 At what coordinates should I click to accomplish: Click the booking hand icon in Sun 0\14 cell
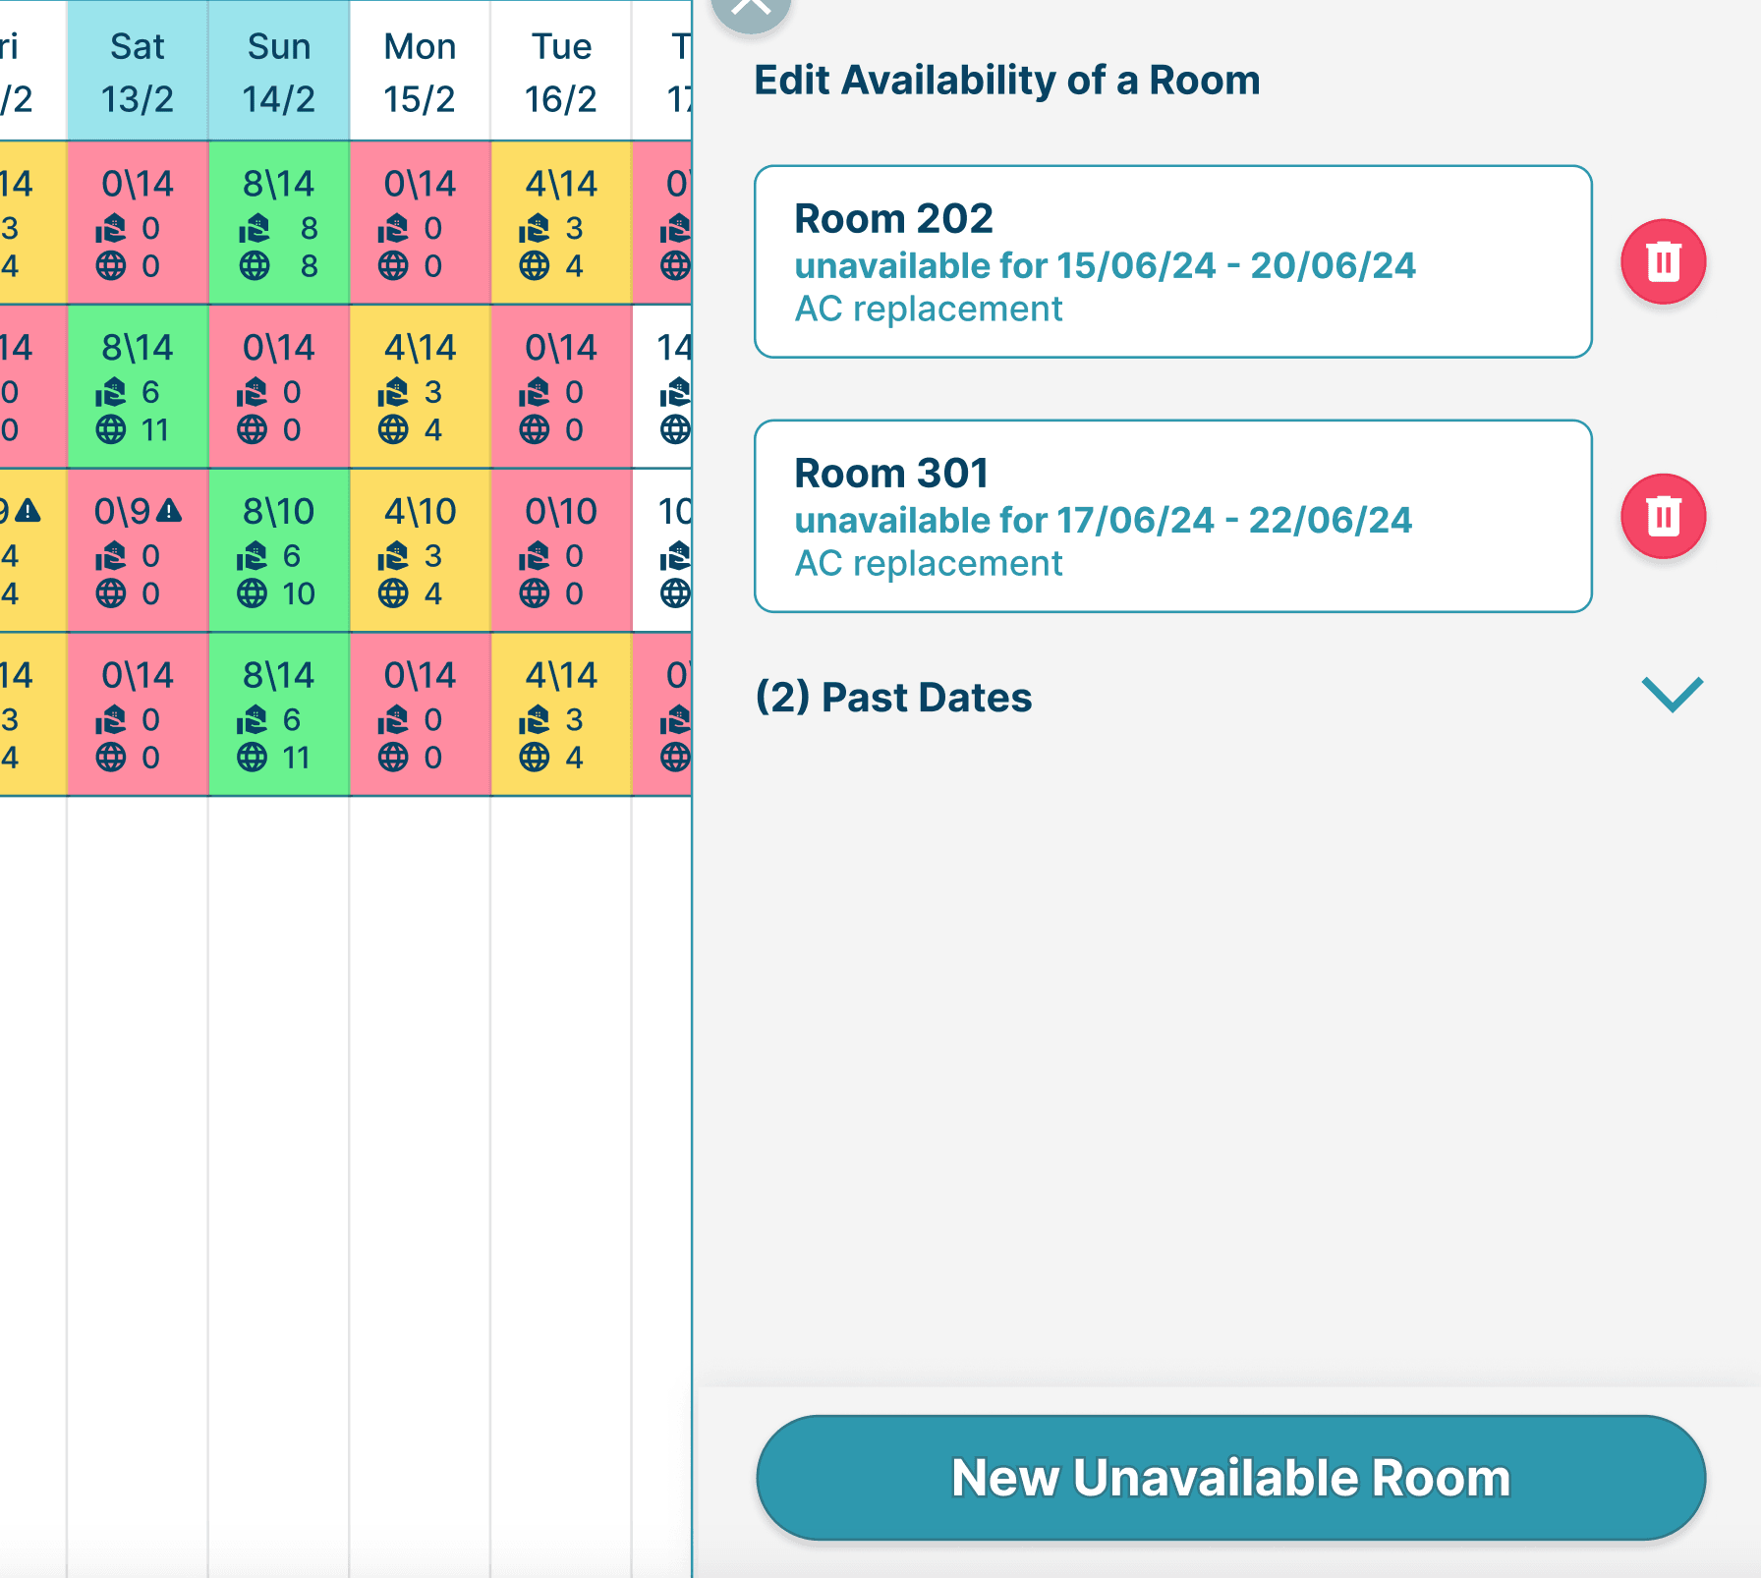[x=252, y=392]
